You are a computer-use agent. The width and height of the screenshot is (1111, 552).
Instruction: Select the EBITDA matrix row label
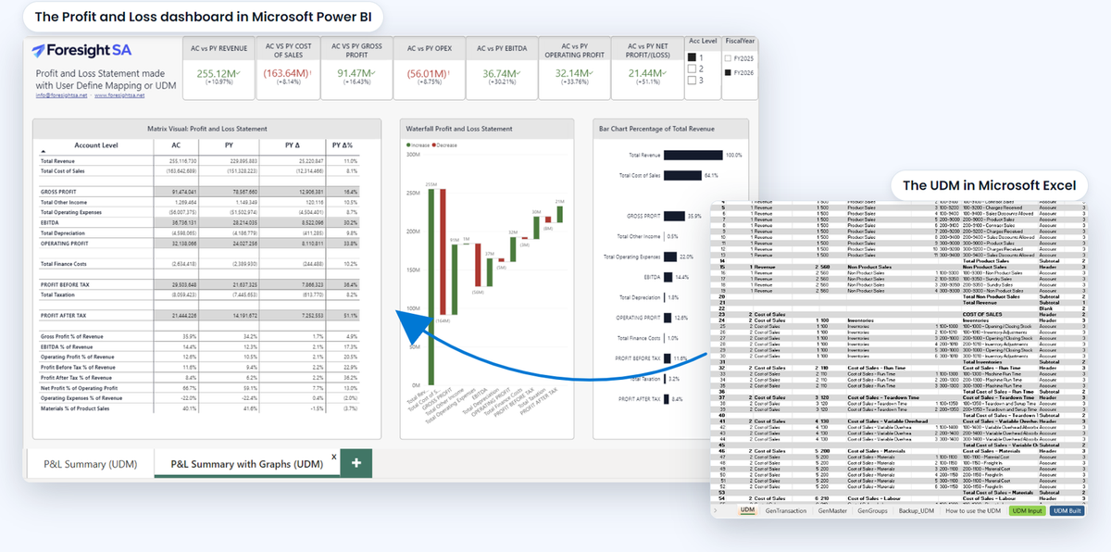click(x=49, y=222)
